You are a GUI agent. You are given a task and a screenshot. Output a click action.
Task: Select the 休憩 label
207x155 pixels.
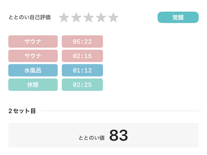[x=33, y=85]
